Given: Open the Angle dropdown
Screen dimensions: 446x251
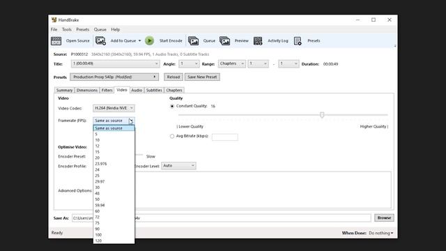Looking at the screenshot, I should point(189,63).
